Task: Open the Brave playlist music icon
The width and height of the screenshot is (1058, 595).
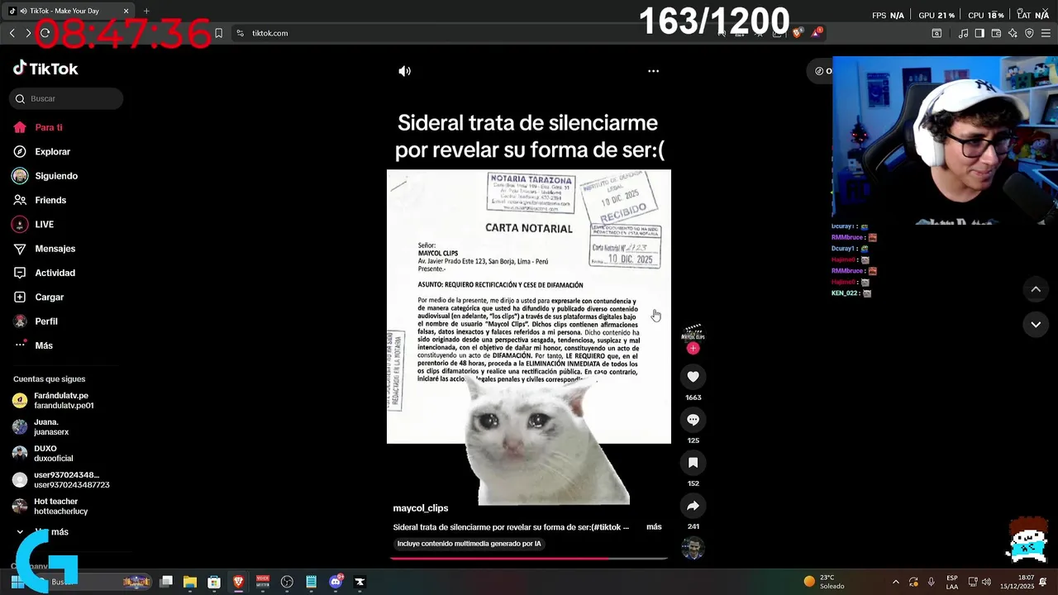Action: click(x=963, y=33)
